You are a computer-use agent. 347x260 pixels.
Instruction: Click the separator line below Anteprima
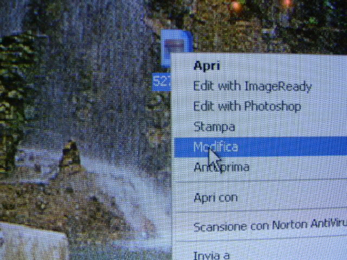coord(260,183)
